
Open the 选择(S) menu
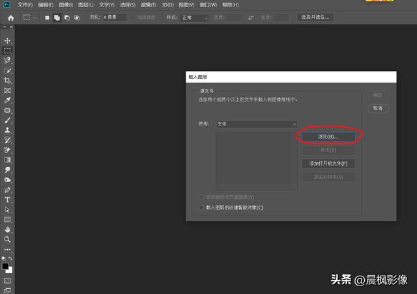coord(128,5)
